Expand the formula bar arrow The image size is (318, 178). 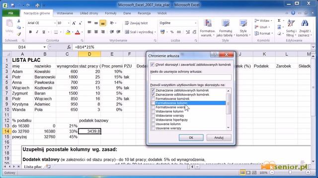(313, 47)
